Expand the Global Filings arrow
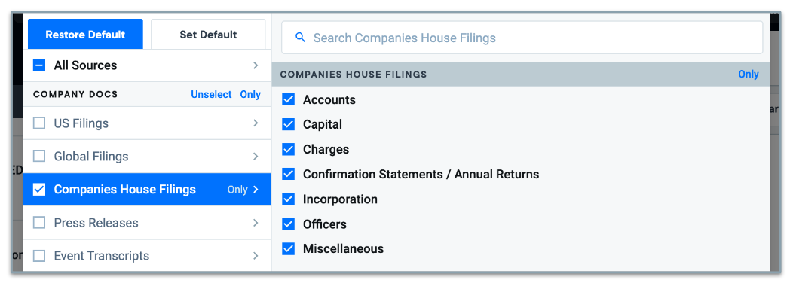793x286 pixels. click(x=256, y=157)
